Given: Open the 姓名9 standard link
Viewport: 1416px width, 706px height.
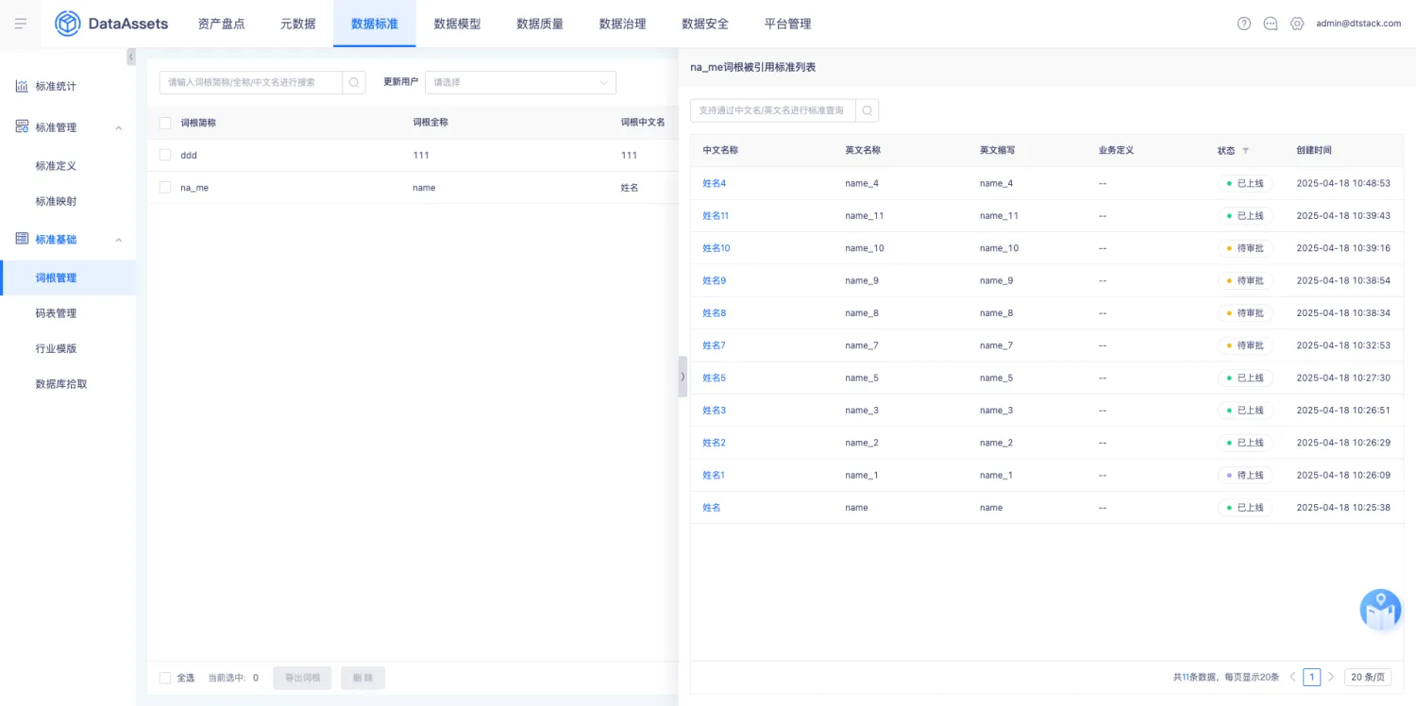Looking at the screenshot, I should 715,280.
